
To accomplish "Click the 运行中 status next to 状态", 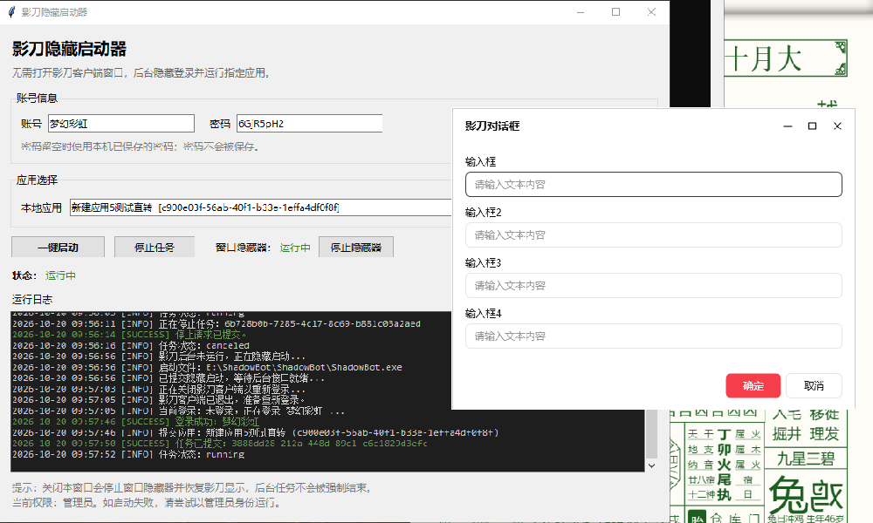I will (x=60, y=275).
